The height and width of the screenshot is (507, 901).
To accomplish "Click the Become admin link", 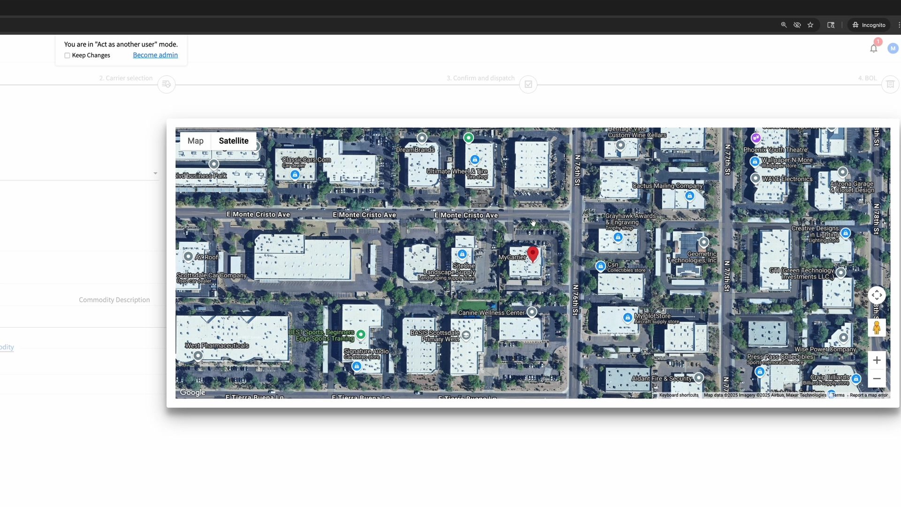I will pos(155,55).
